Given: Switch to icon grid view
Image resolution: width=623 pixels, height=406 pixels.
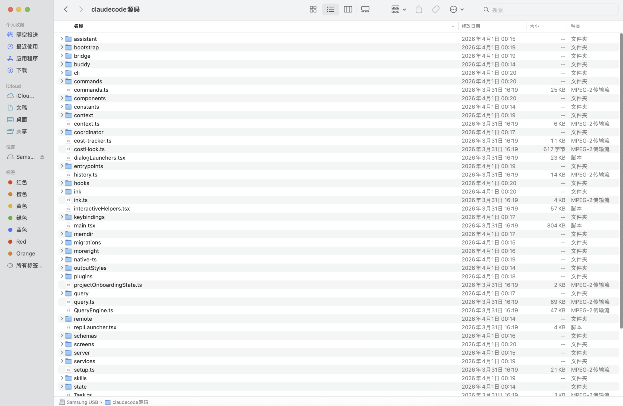Looking at the screenshot, I should [313, 9].
